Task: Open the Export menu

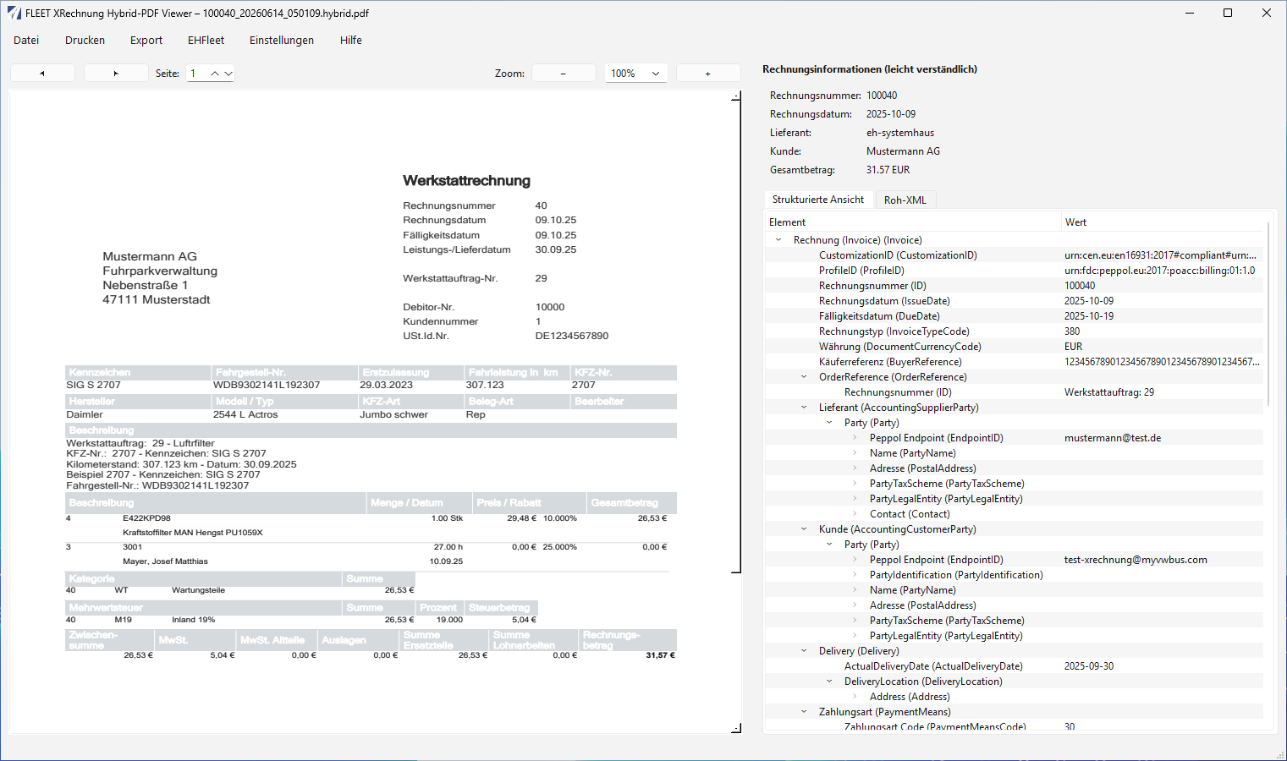Action: pyautogui.click(x=146, y=40)
